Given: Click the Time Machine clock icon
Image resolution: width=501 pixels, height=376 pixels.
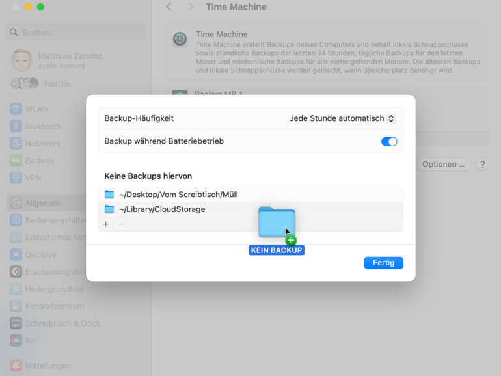Looking at the screenshot, I should click(180, 39).
